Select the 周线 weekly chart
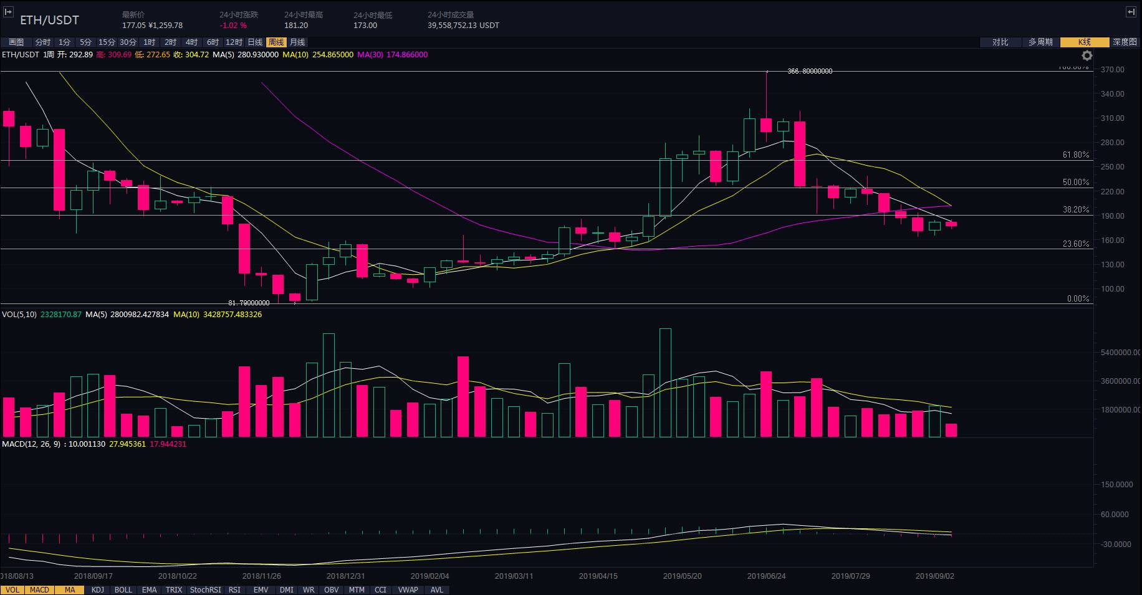 (x=276, y=42)
